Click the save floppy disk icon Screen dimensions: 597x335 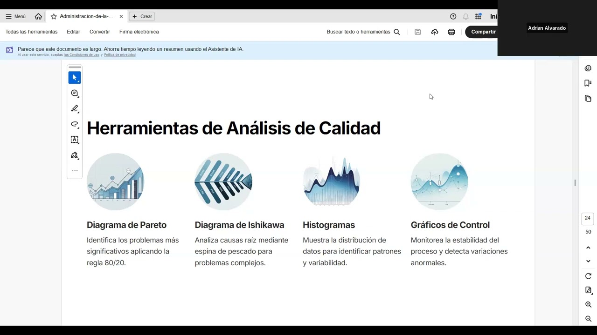(418, 32)
